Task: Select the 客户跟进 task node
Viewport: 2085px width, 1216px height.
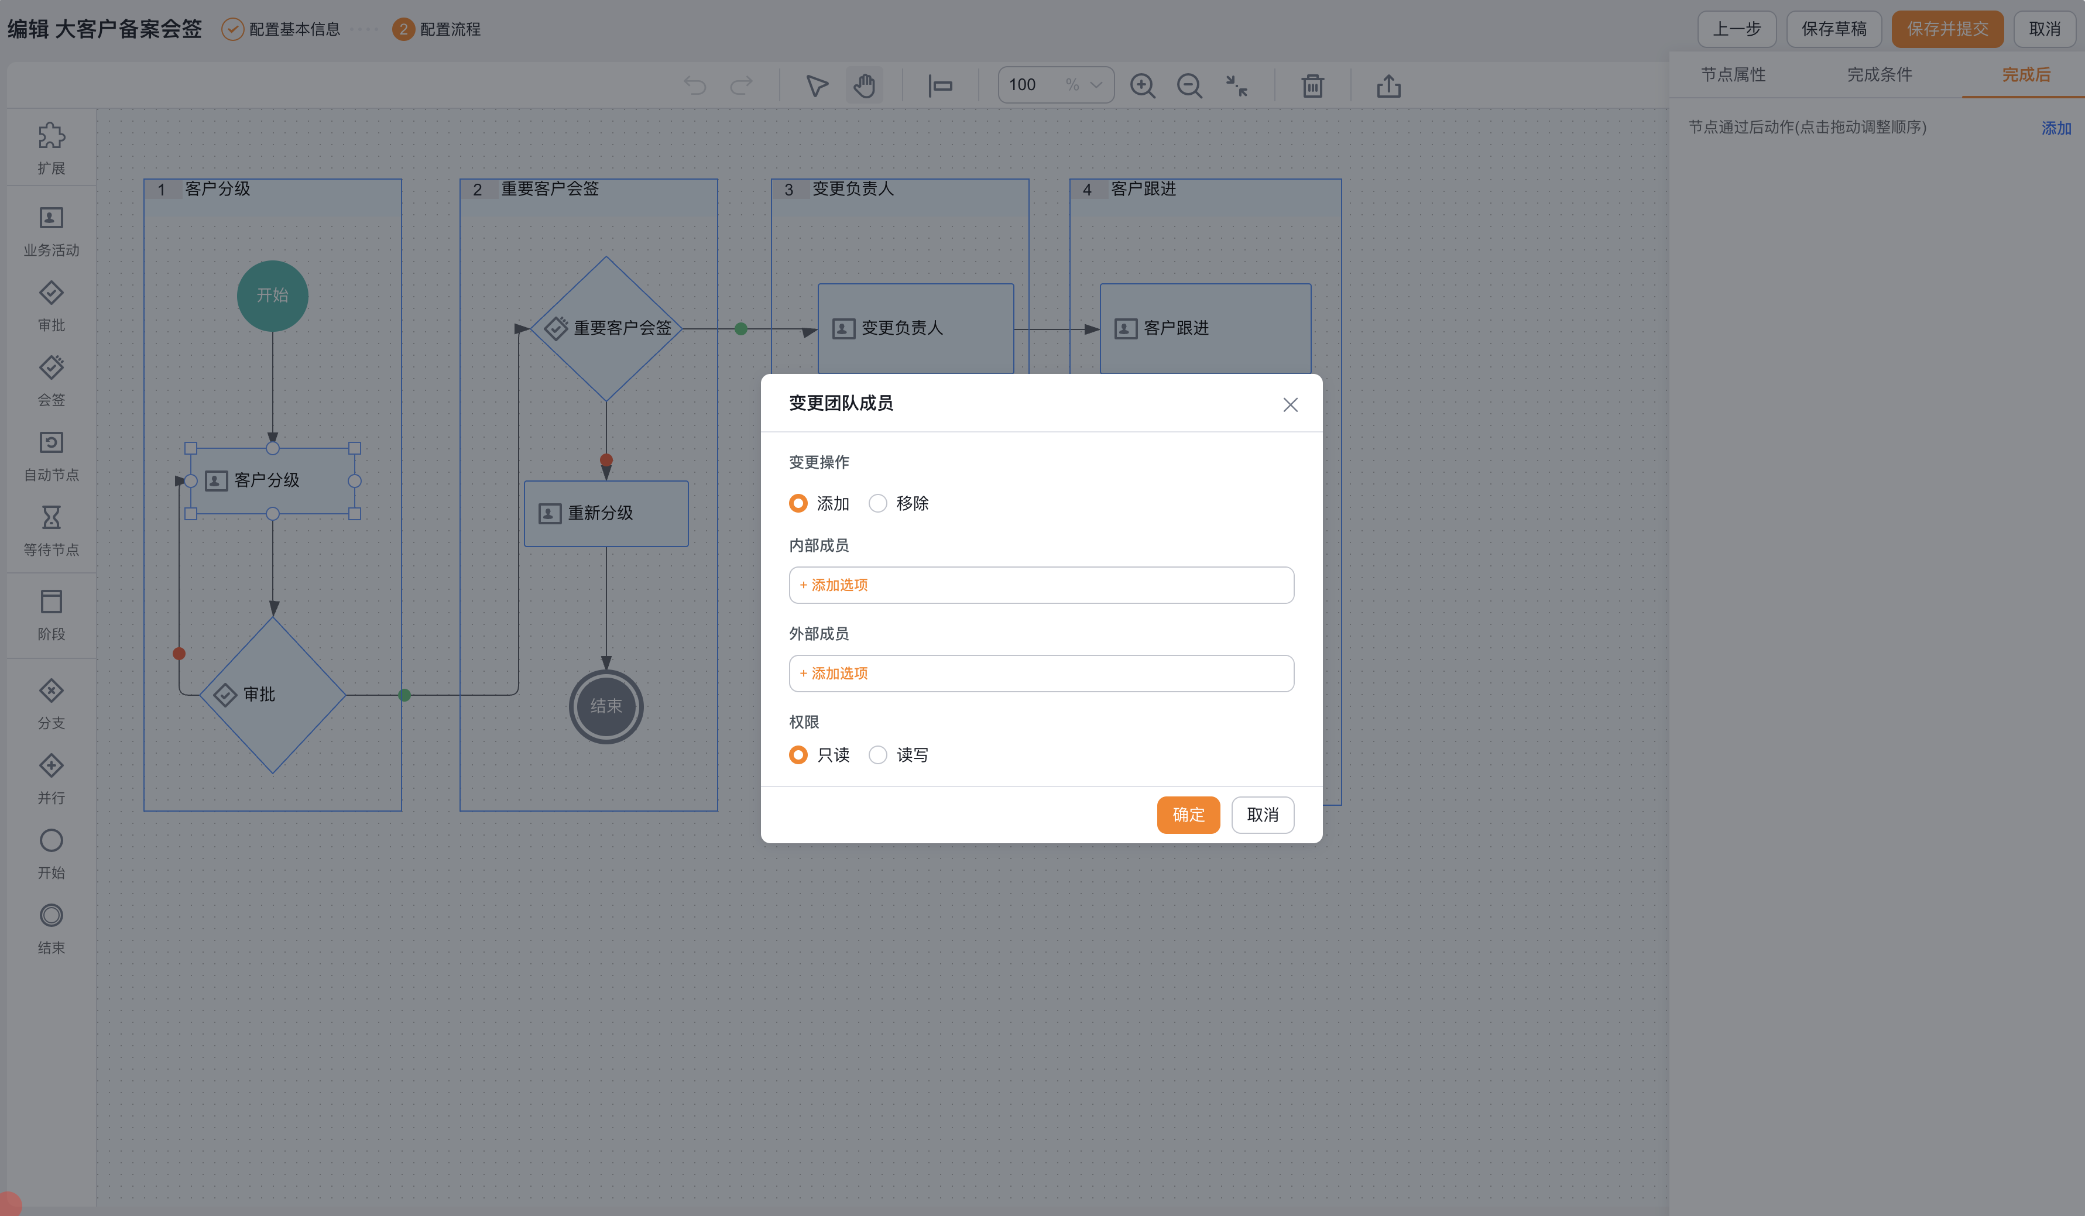Action: pos(1205,328)
